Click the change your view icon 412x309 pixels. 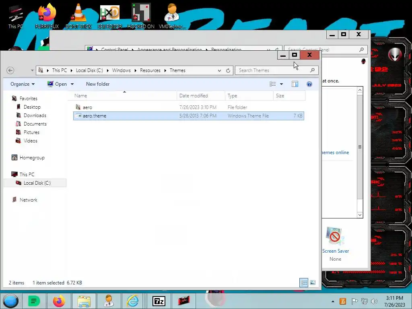coord(272,84)
